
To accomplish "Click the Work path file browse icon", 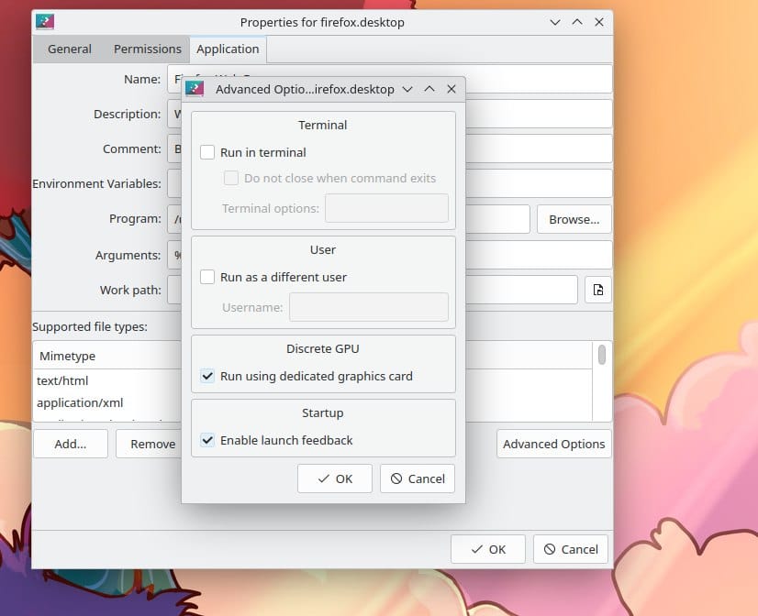I will point(597,290).
